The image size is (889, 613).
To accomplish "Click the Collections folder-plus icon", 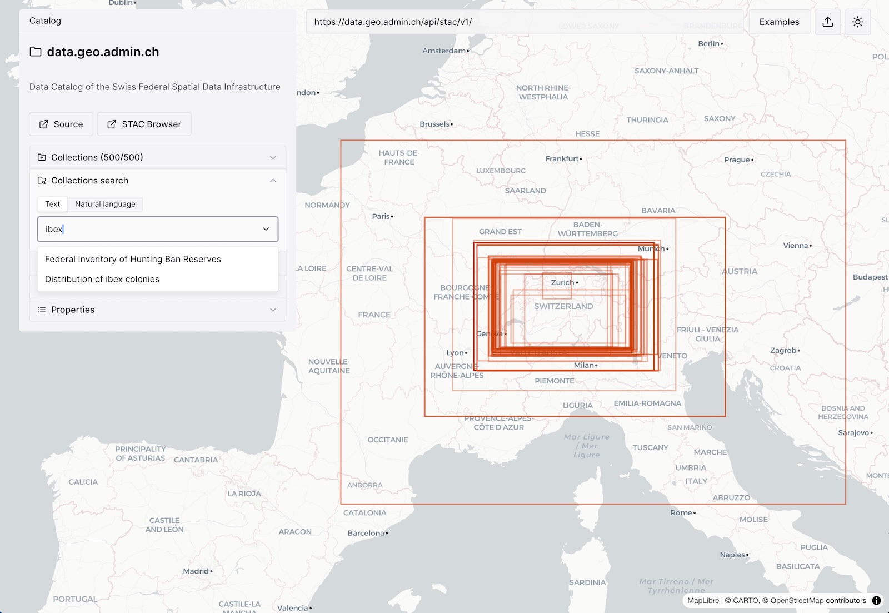I will click(42, 157).
